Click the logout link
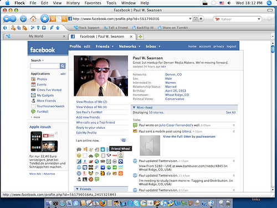 [x=232, y=47]
